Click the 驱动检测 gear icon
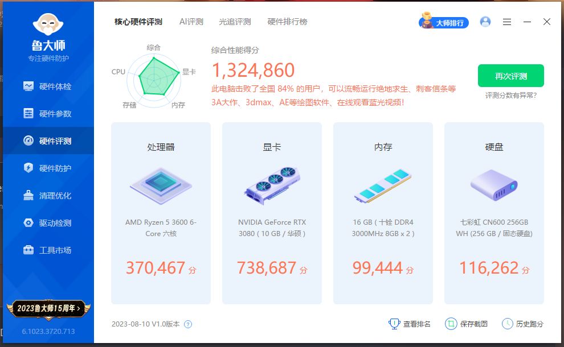564x347 pixels. pyautogui.click(x=28, y=223)
